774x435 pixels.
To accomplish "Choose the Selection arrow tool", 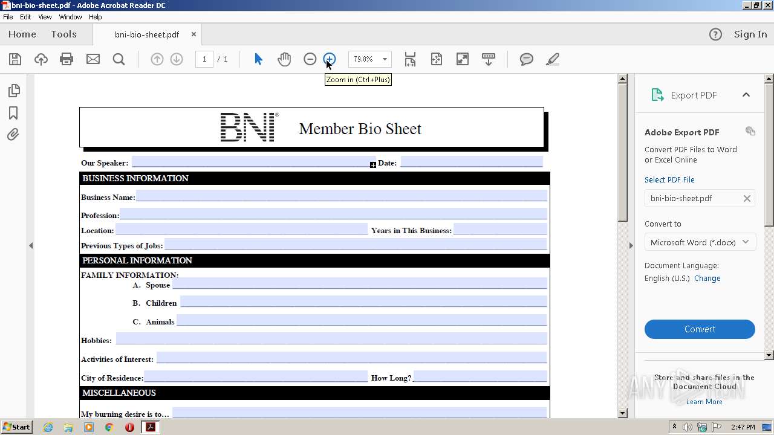I will 258,59.
